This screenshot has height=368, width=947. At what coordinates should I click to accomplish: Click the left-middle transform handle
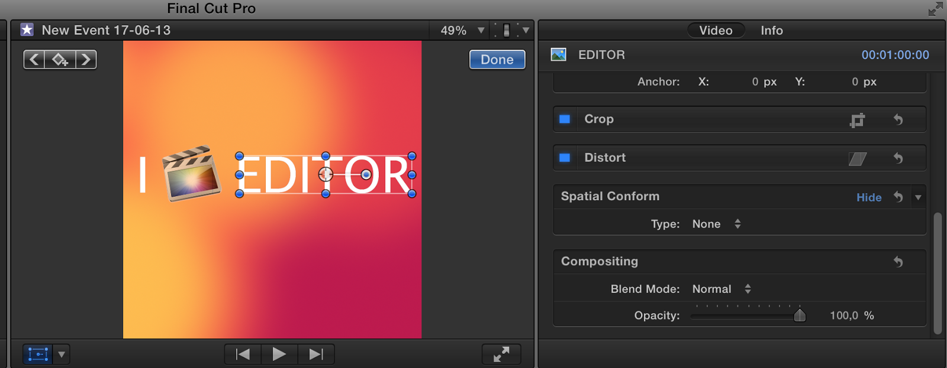[x=239, y=175]
